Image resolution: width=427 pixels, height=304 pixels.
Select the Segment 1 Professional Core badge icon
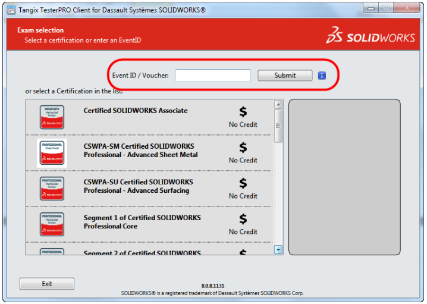pyautogui.click(x=52, y=224)
